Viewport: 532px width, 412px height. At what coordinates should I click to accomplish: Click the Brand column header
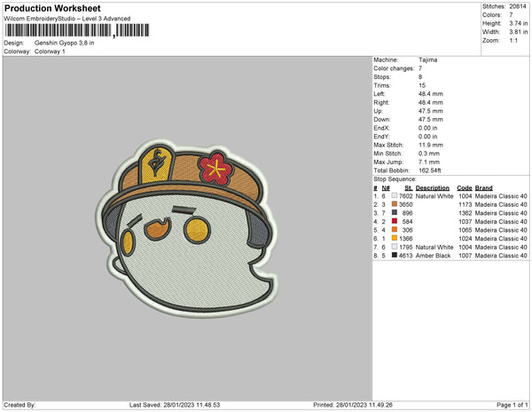pos(484,188)
